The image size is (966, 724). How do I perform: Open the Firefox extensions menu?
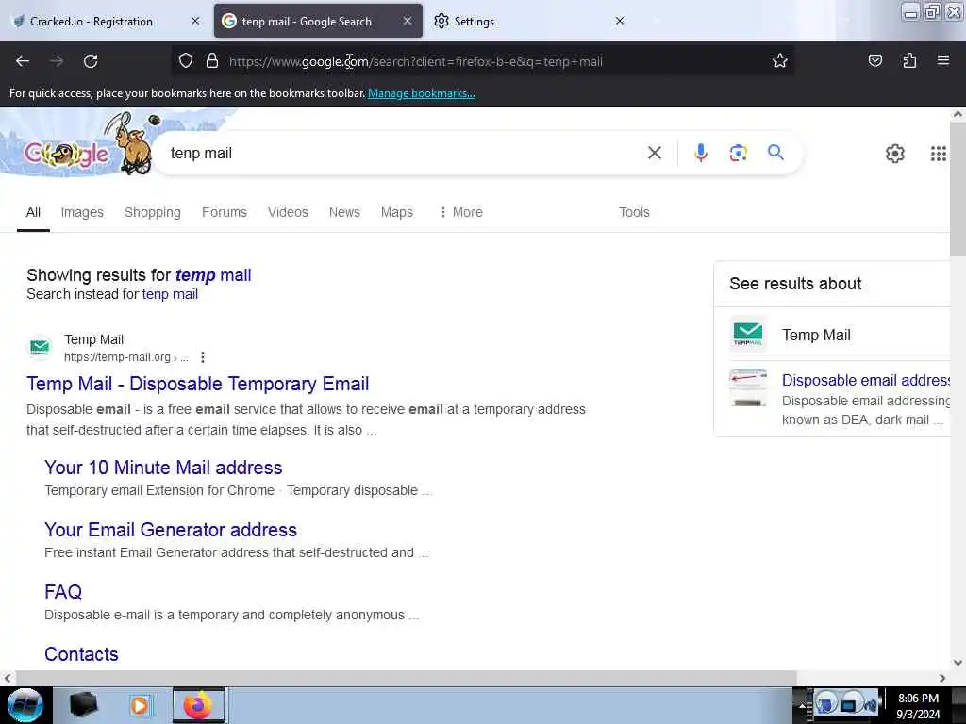click(909, 61)
